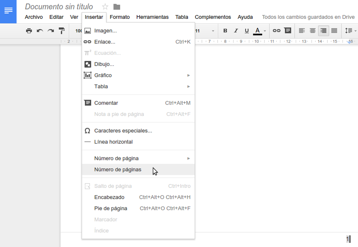358x247 pixels.
Task: Select Número de páginas menu entry
Action: 118,169
